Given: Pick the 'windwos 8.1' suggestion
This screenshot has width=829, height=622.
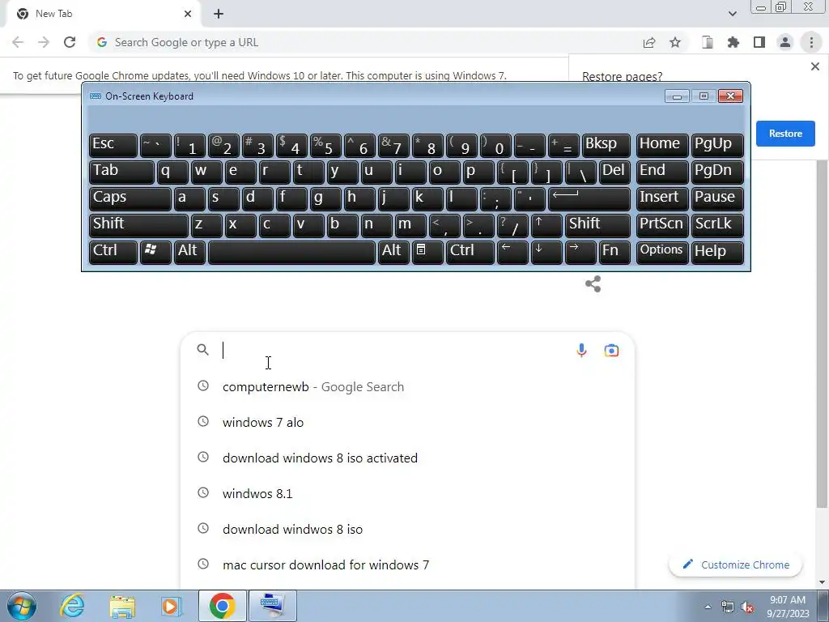Looking at the screenshot, I should pos(407,493).
